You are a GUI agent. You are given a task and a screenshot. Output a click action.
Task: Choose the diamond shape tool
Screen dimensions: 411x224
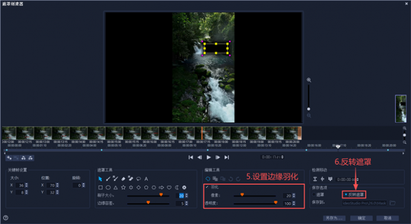[138, 188]
